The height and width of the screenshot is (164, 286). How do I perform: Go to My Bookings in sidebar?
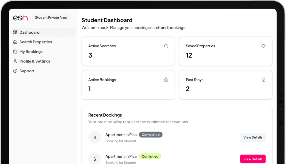point(31,51)
